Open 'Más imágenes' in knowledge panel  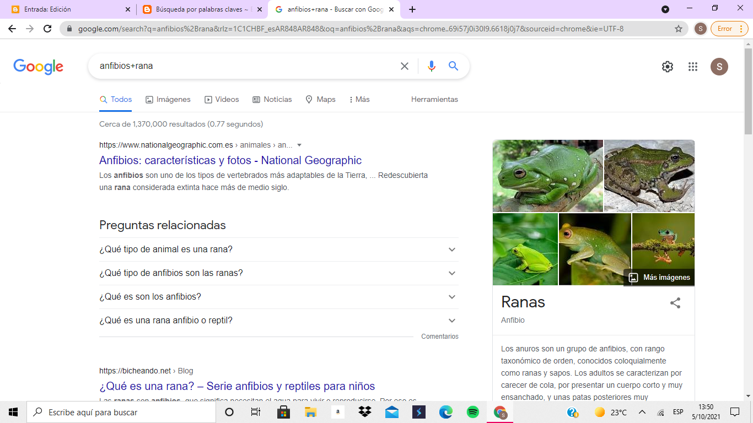(x=659, y=278)
